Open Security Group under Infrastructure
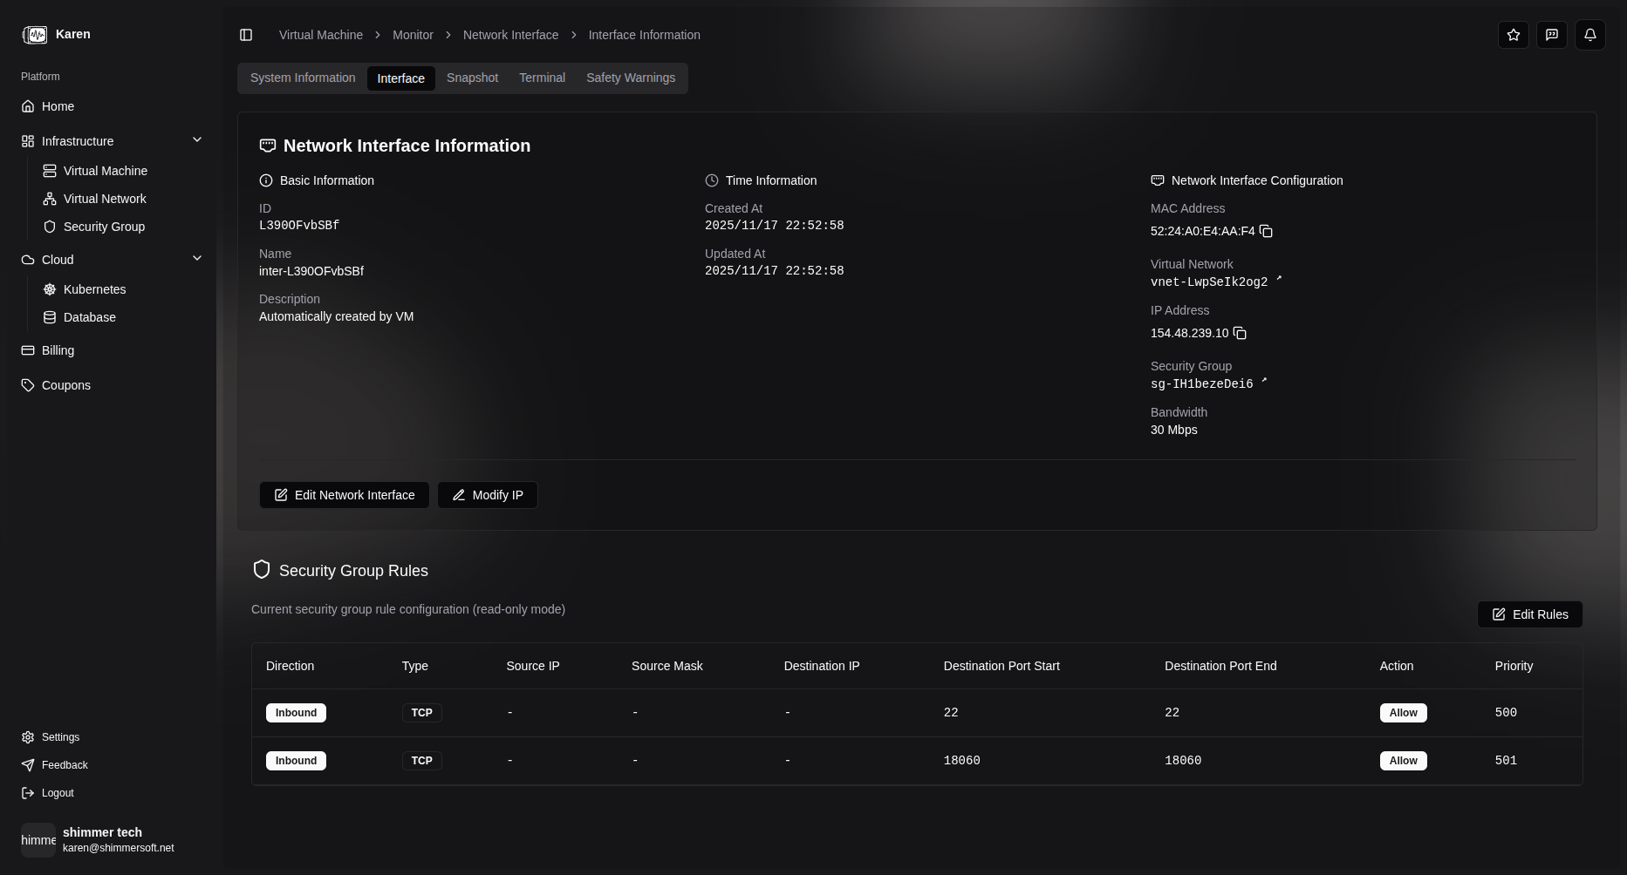The width and height of the screenshot is (1627, 875). (104, 227)
